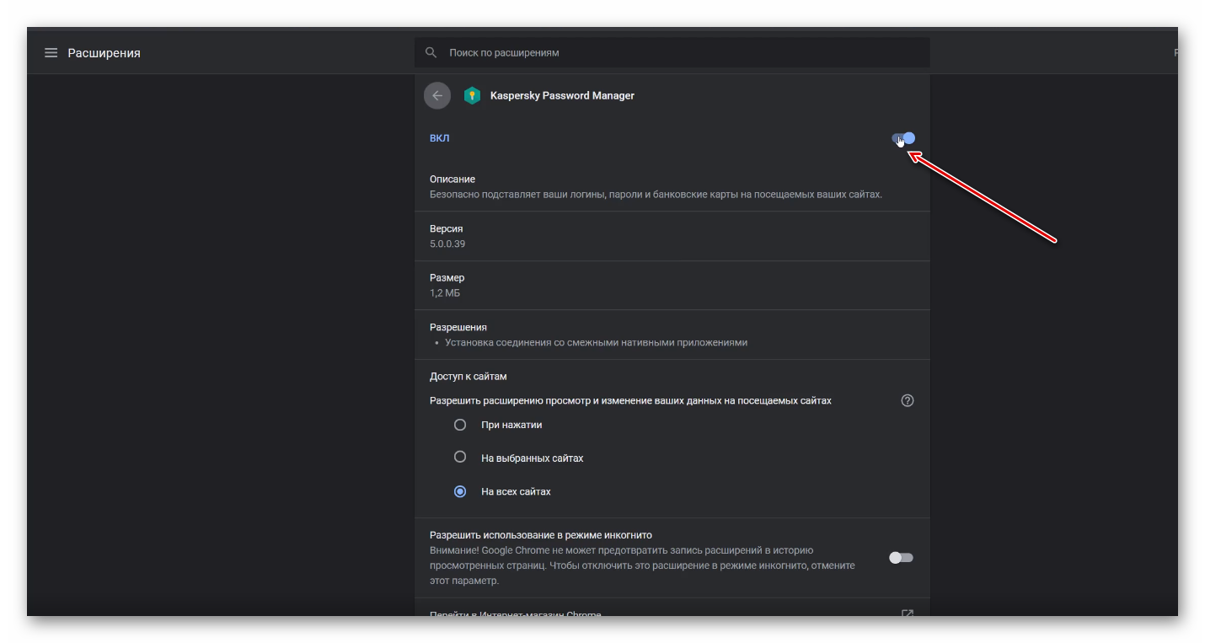Screen dimensions: 1205x643
Task: Open the hamburger main menu
Action: (51, 53)
